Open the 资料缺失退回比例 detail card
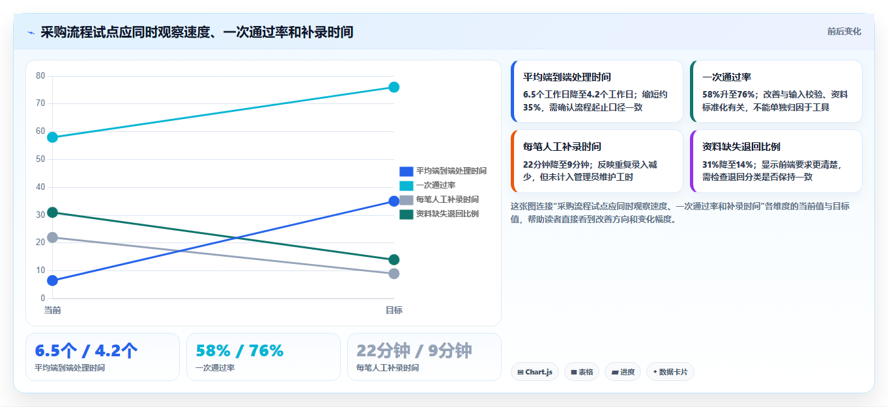Viewport: 888px width, 407px height. pos(776,161)
